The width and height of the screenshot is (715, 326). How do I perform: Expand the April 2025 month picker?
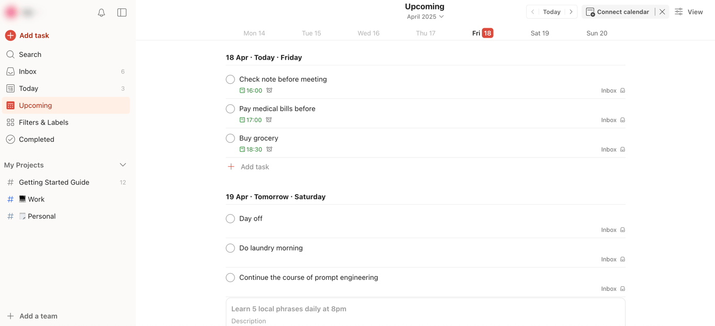click(x=425, y=17)
